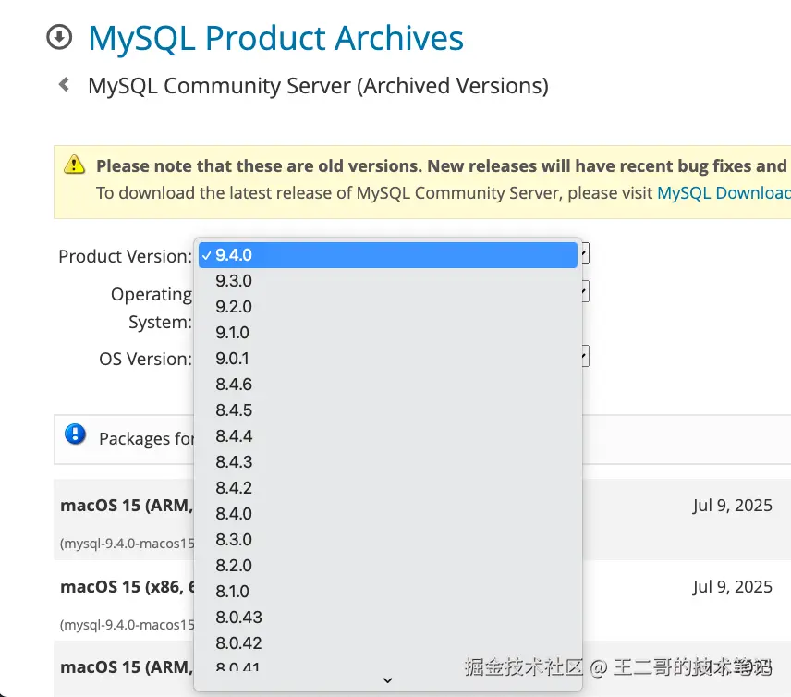Select version 8.3.0 option
Image resolution: width=791 pixels, height=697 pixels.
pos(387,540)
